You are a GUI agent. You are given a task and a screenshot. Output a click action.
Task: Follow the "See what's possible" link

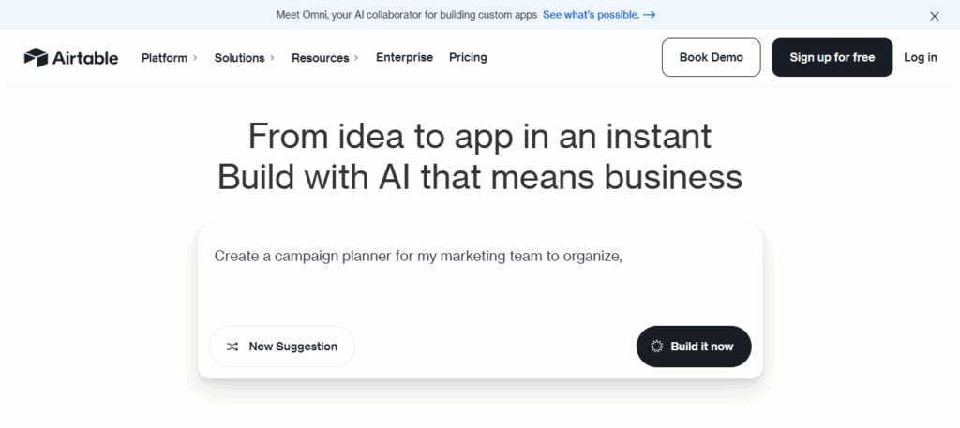591,15
